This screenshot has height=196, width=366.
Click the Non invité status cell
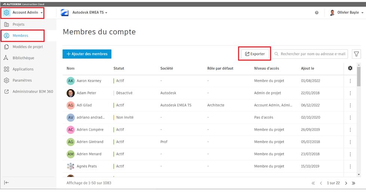124,118
